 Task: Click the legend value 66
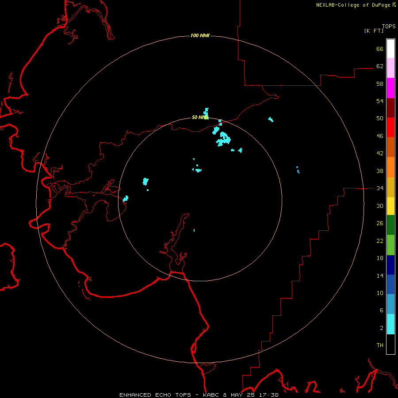coord(380,49)
